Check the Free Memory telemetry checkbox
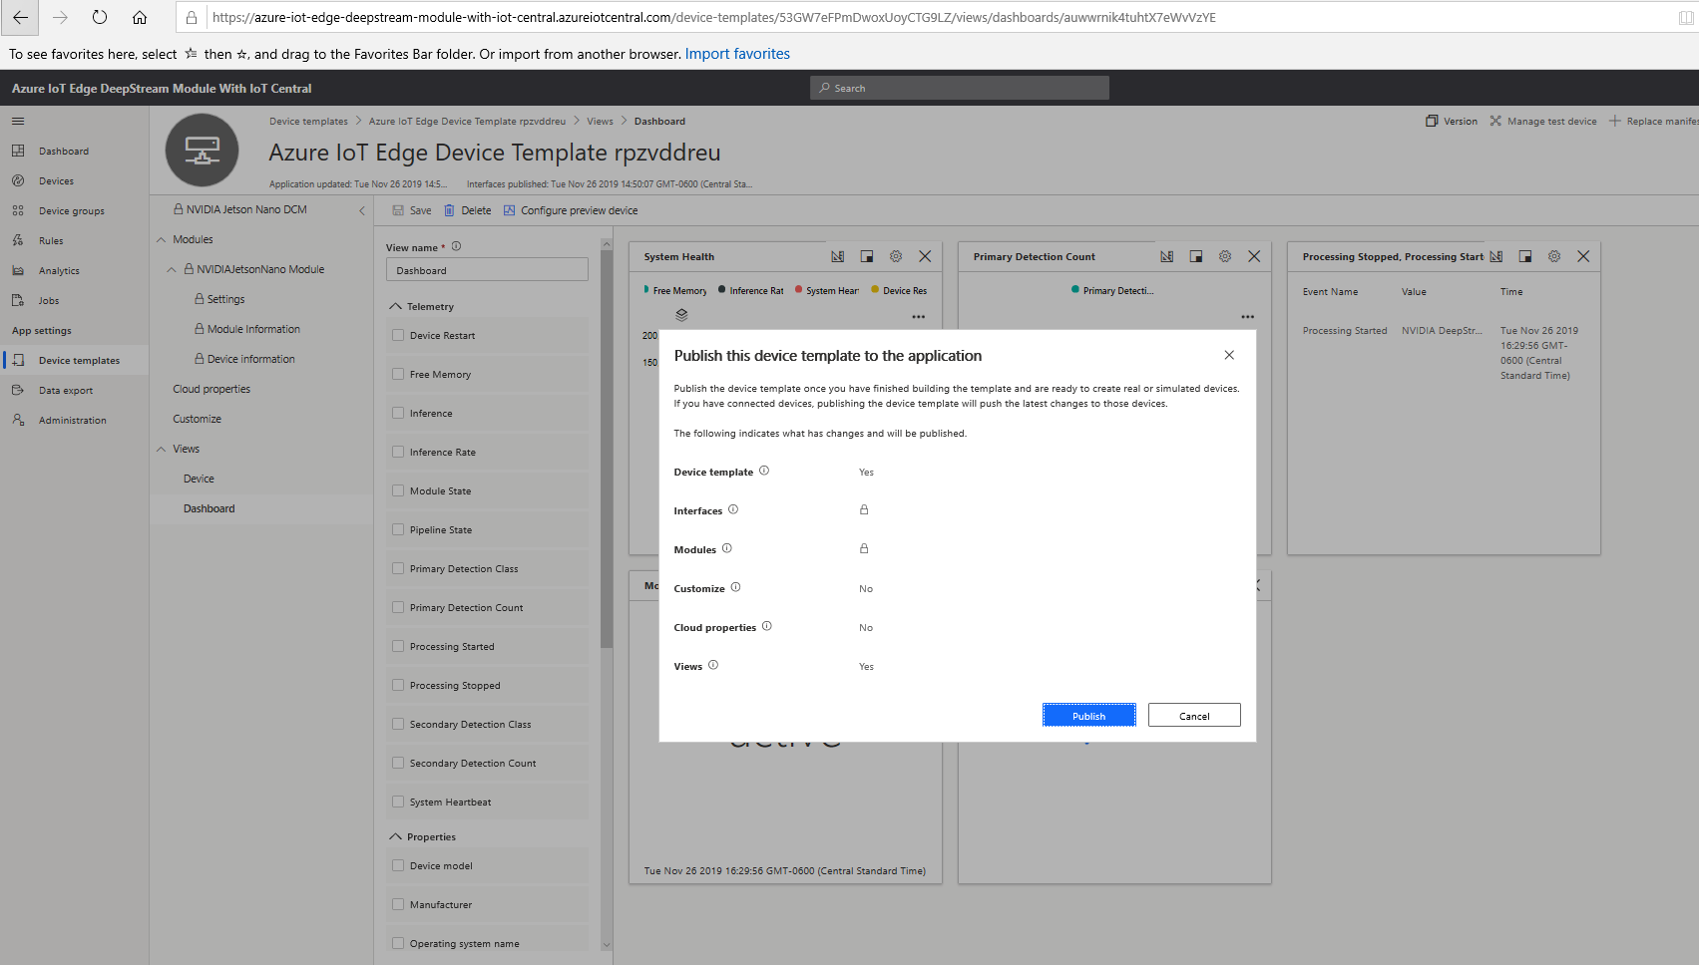Image resolution: width=1699 pixels, height=965 pixels. point(399,374)
